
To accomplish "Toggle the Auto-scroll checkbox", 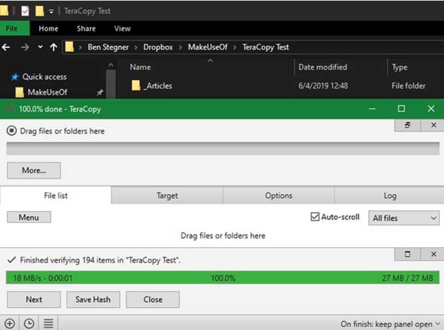I will tap(315, 217).
